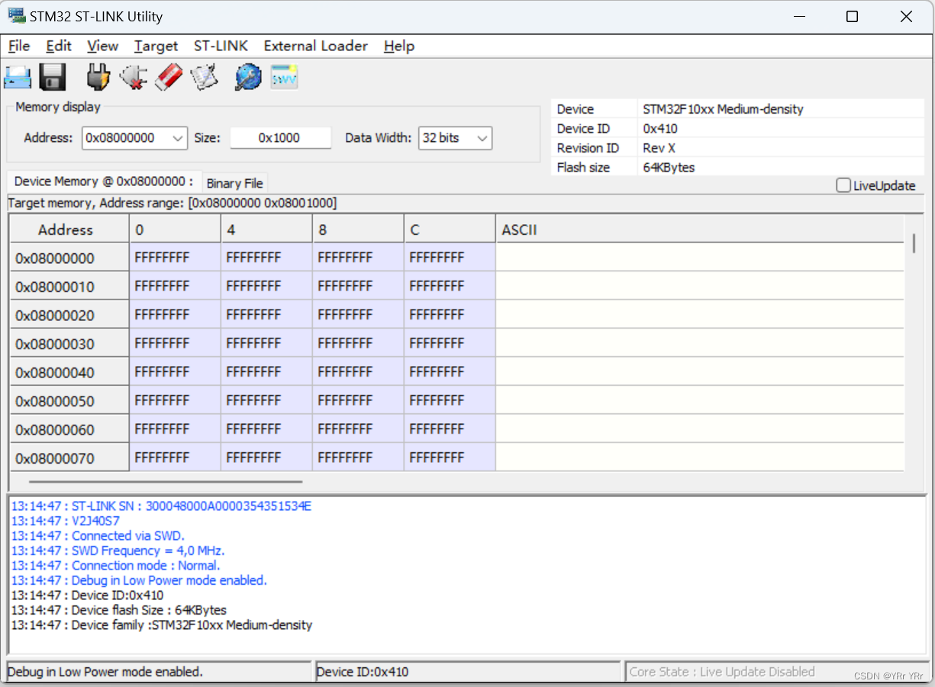Open the File menu
This screenshot has width=935, height=687.
click(x=19, y=46)
